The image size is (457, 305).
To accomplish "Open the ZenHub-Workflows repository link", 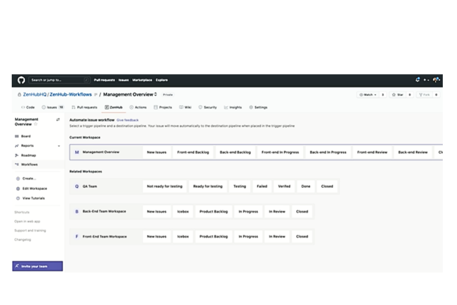I will (71, 95).
